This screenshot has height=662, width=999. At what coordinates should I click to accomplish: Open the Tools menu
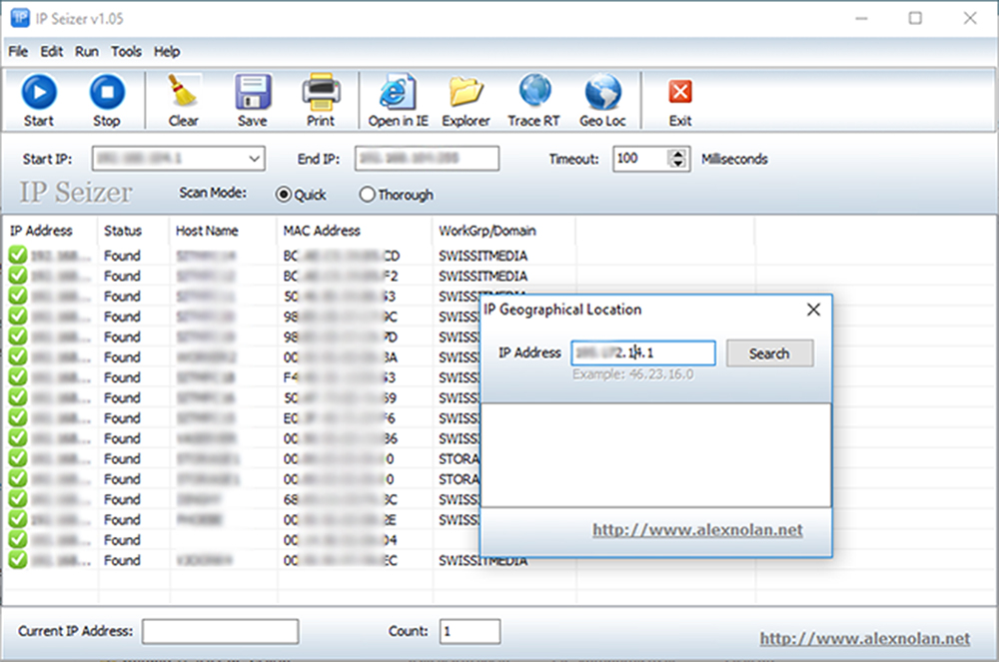point(126,51)
